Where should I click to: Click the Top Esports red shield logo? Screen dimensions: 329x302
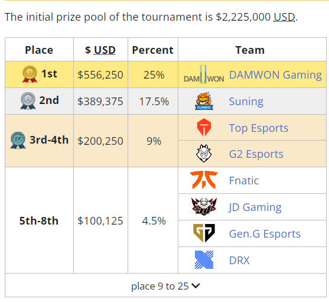click(x=204, y=128)
